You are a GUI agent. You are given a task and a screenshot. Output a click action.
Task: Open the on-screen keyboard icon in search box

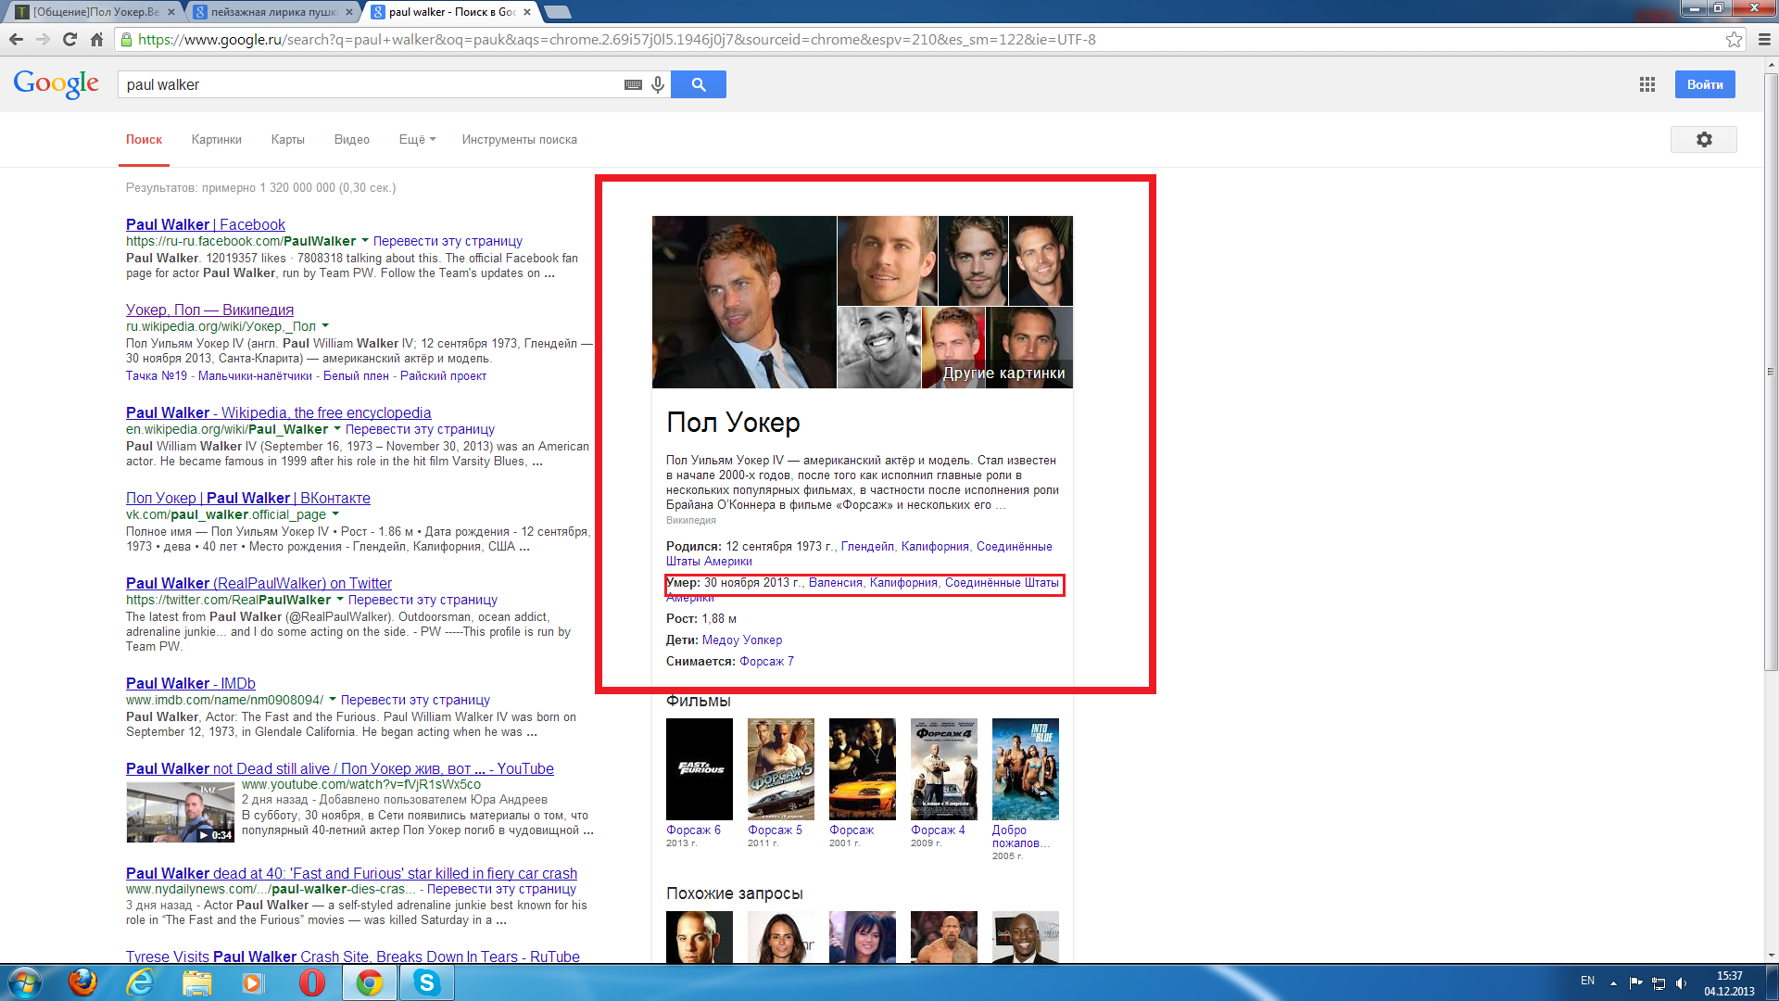tap(633, 84)
